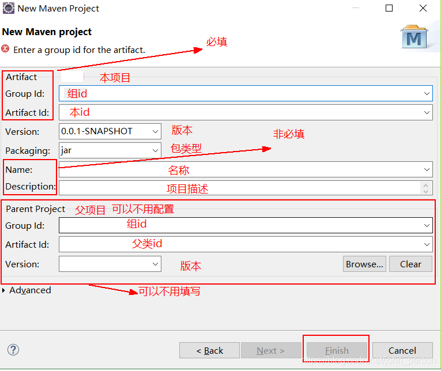This screenshot has height=371, width=441.
Task: Click the Maven M wizard banner icon
Action: coord(414,37)
